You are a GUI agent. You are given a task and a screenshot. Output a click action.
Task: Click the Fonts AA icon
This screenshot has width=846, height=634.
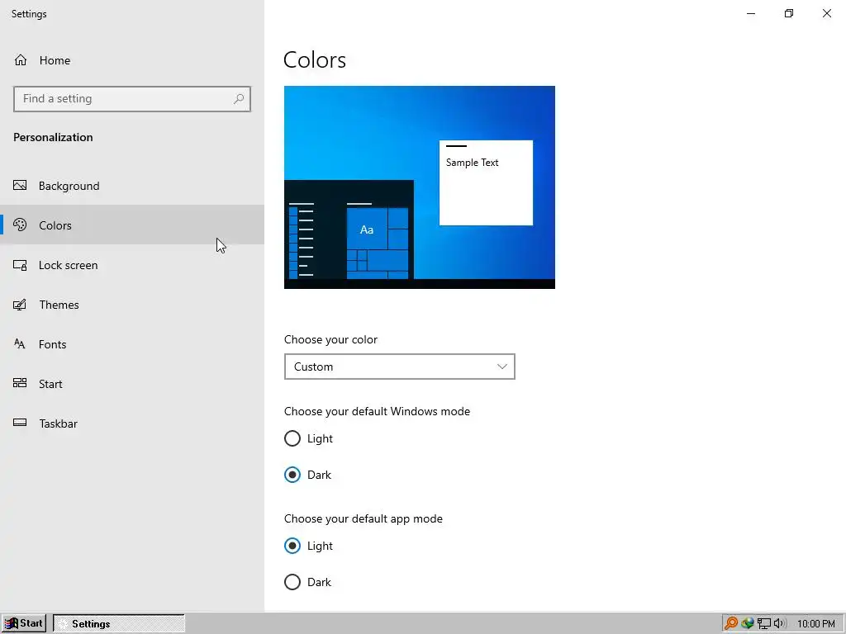click(20, 344)
